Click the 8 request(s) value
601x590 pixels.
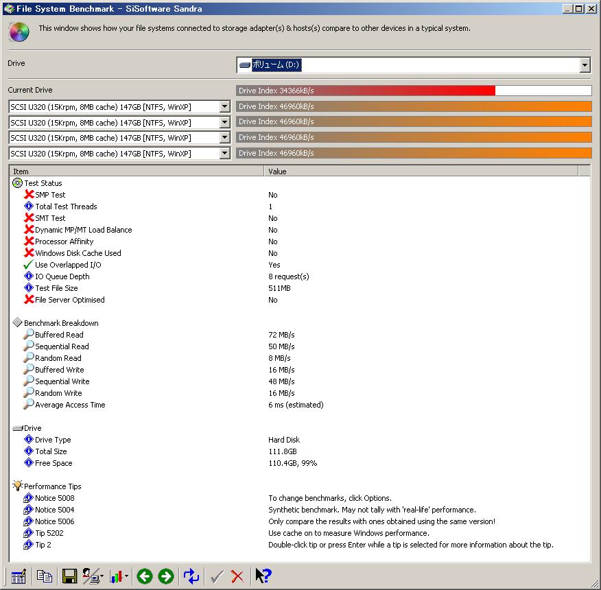pos(289,276)
